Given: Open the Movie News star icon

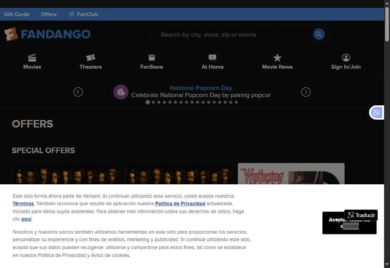Looking at the screenshot, I should click(277, 58).
